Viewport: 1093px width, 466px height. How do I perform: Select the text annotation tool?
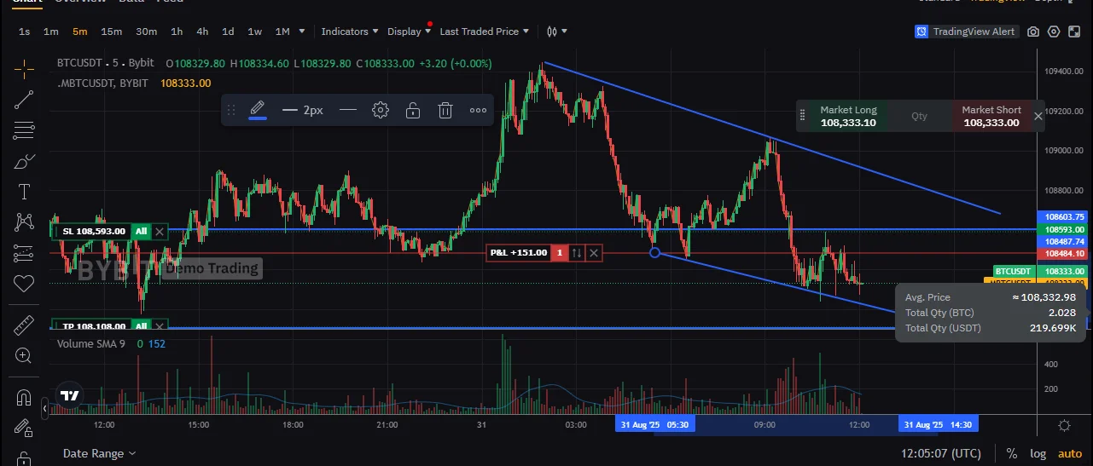coord(24,192)
